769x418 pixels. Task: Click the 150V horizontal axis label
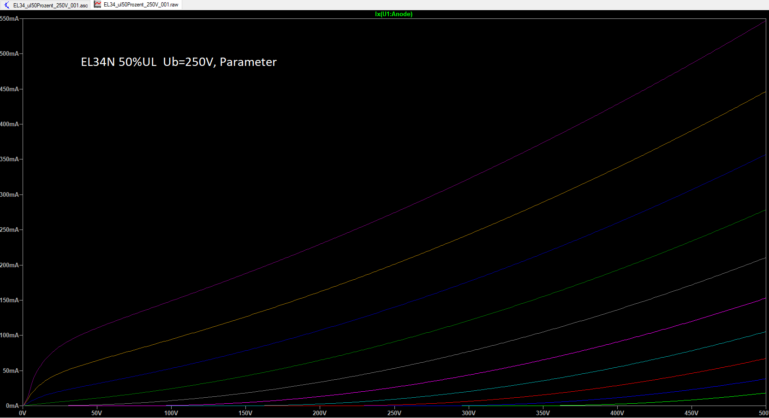245,413
